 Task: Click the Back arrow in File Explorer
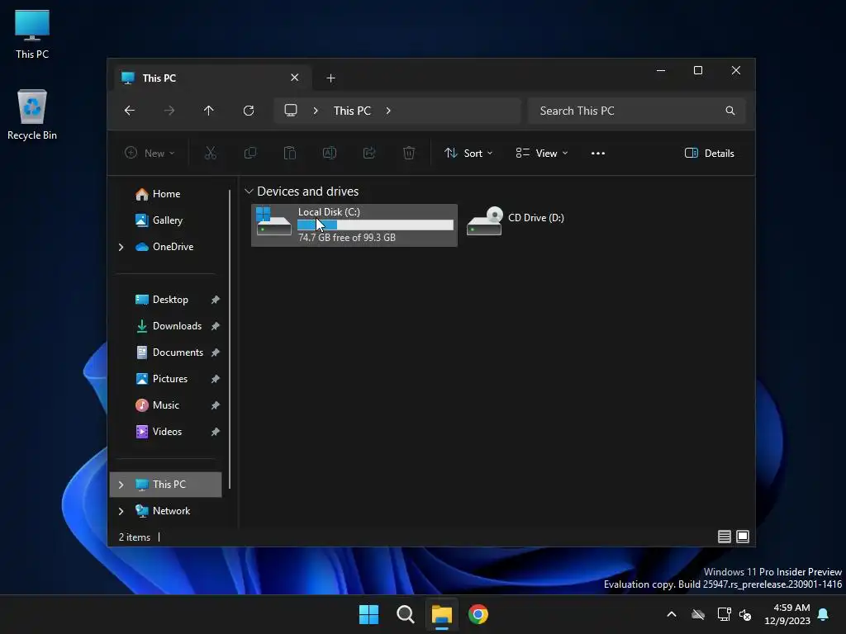(x=130, y=111)
